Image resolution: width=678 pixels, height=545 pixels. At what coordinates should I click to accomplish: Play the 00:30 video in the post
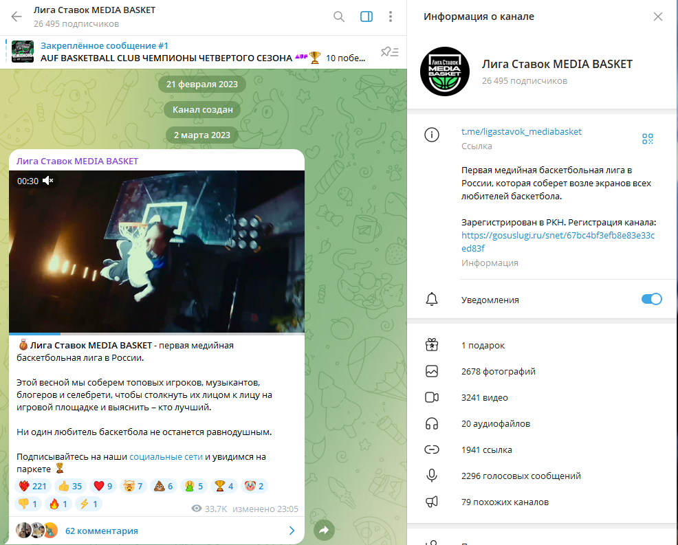point(157,252)
